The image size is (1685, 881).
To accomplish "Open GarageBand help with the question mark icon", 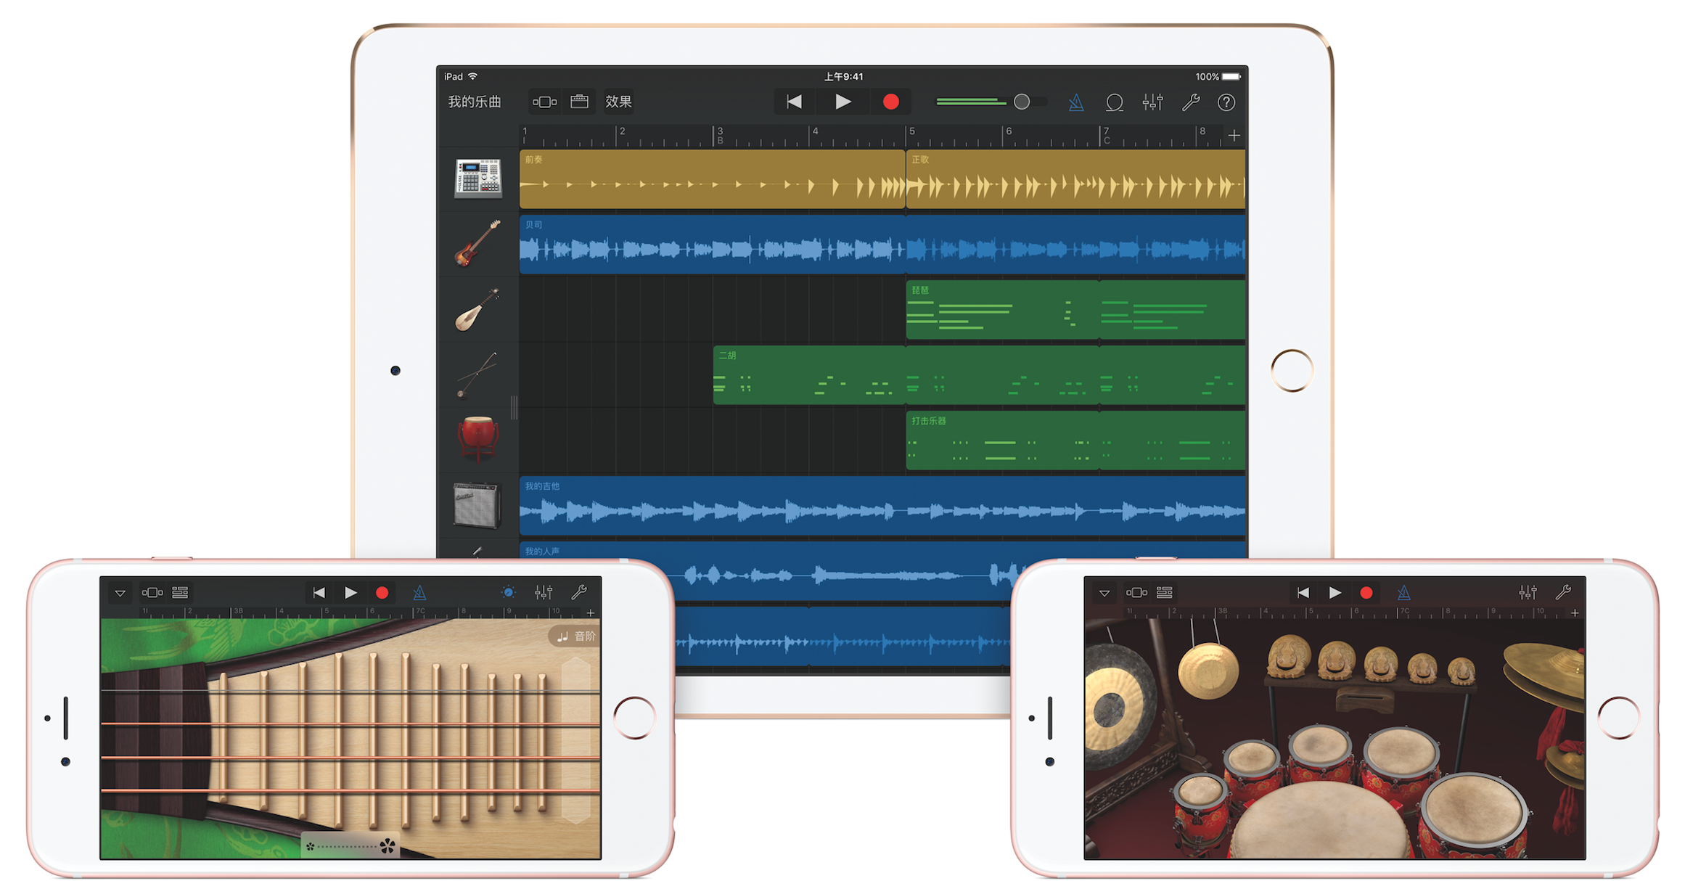I will coord(1227,102).
